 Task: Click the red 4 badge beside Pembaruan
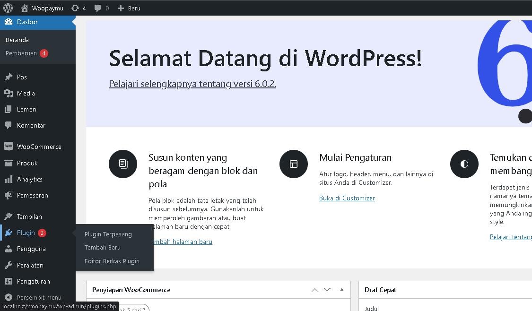[x=44, y=53]
